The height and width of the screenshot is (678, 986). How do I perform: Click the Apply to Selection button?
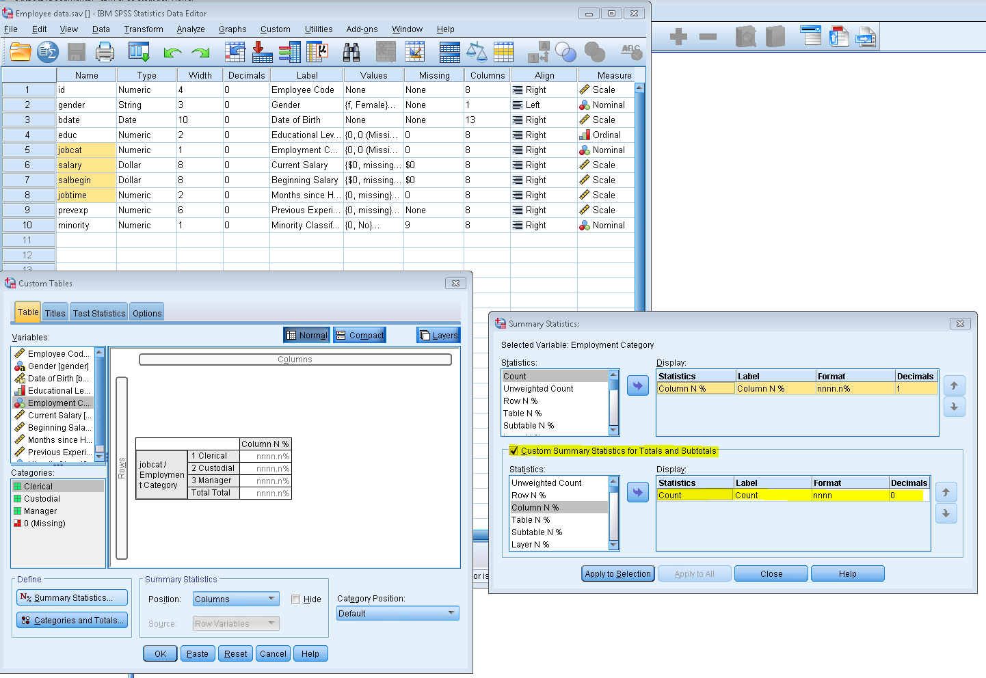point(617,574)
